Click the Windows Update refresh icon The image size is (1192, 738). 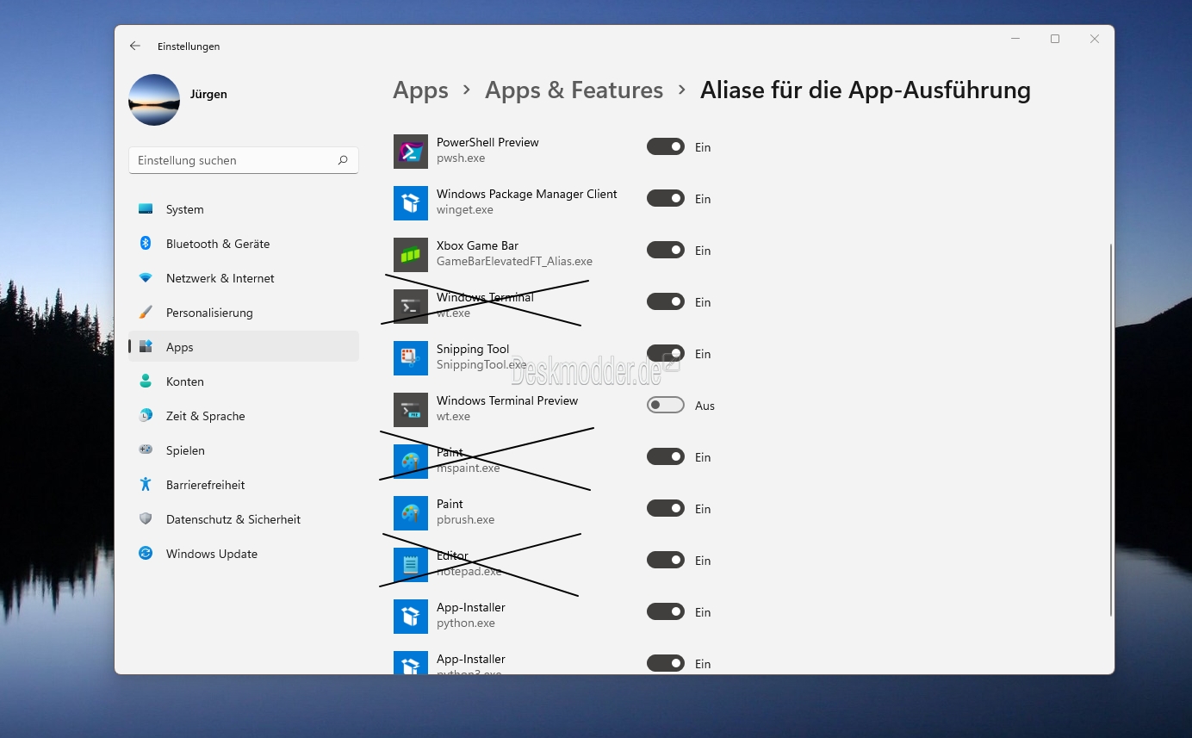click(x=146, y=553)
